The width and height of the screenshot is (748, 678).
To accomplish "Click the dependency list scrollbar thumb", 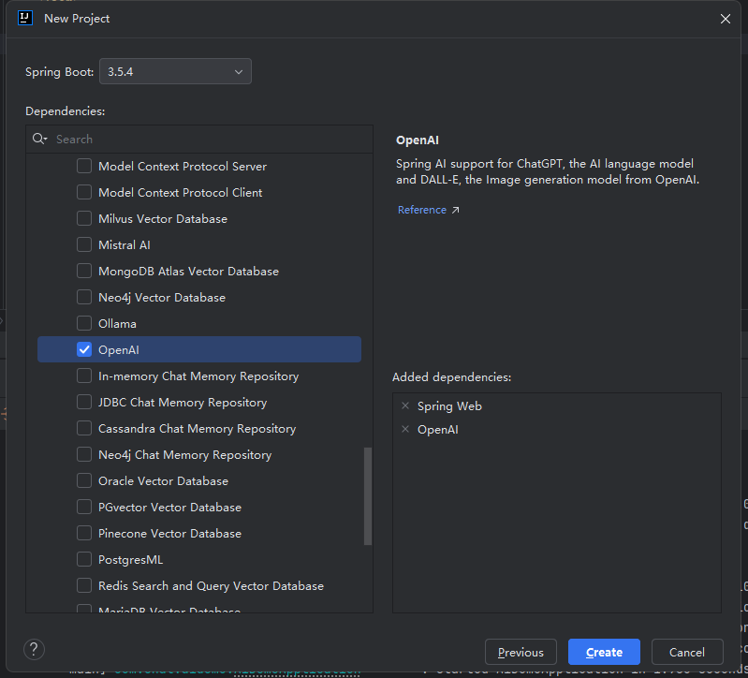I will click(x=368, y=496).
